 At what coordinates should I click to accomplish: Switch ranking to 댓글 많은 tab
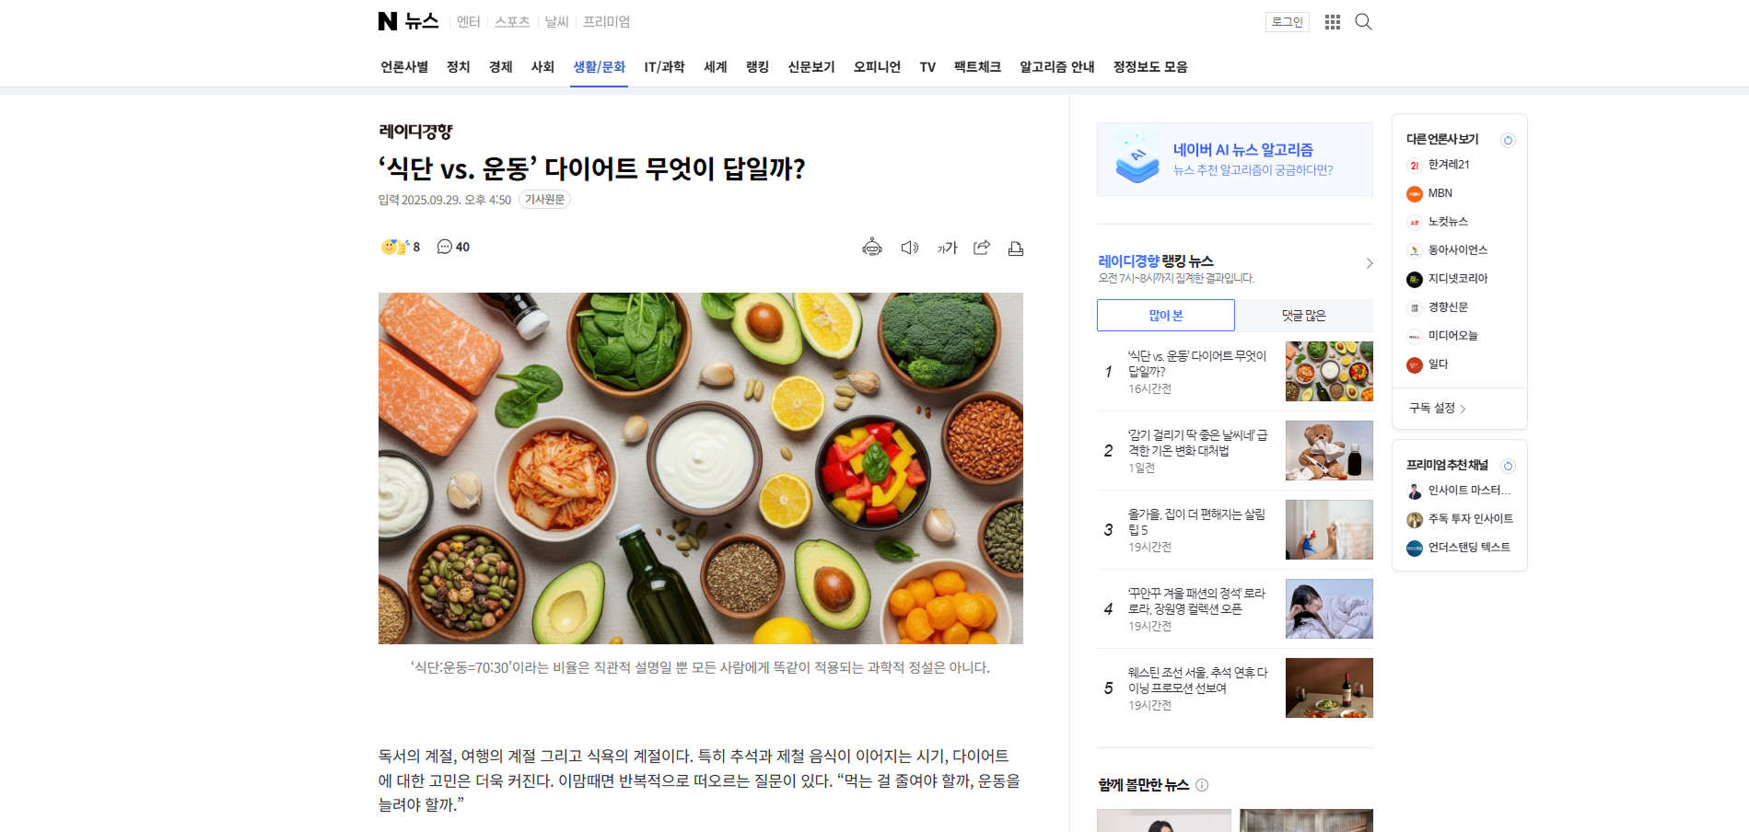click(x=1303, y=316)
